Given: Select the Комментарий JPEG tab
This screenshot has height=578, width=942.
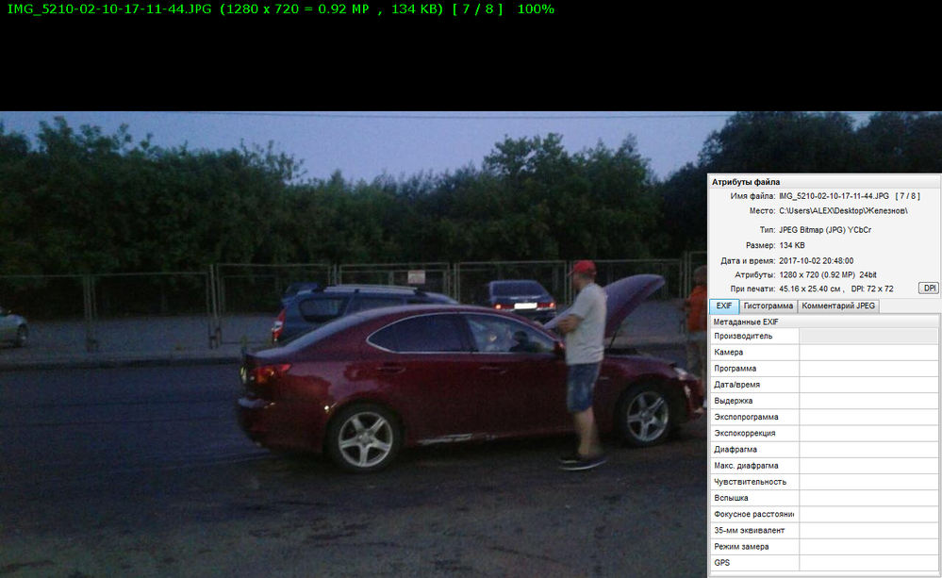Looking at the screenshot, I should 838,306.
